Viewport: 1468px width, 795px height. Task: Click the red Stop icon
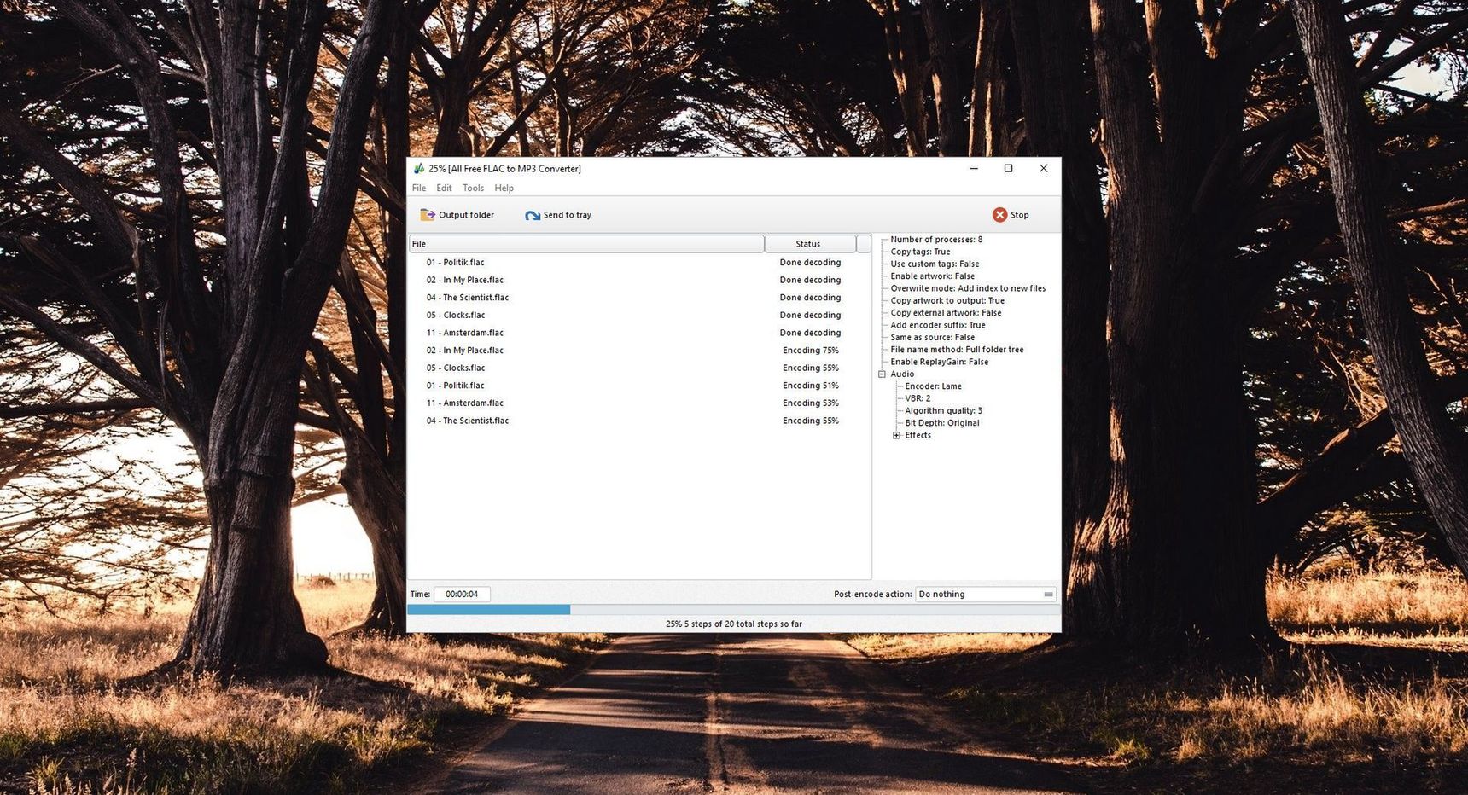tap(999, 215)
